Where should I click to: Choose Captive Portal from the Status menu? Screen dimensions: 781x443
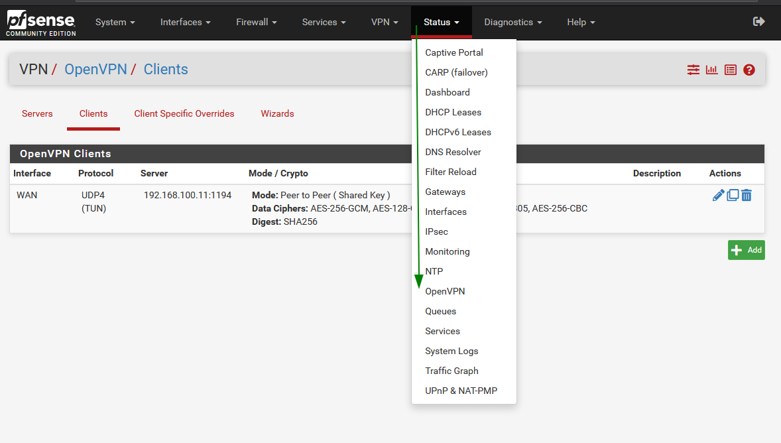pyautogui.click(x=463, y=52)
